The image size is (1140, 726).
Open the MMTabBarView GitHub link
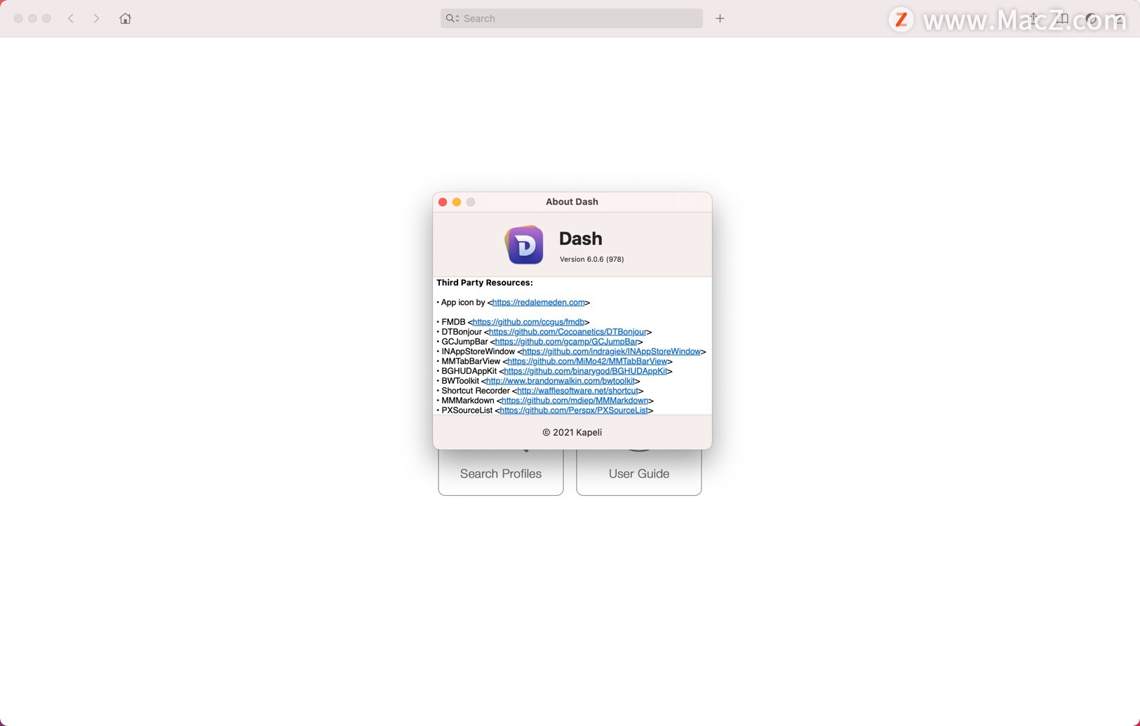[587, 361]
